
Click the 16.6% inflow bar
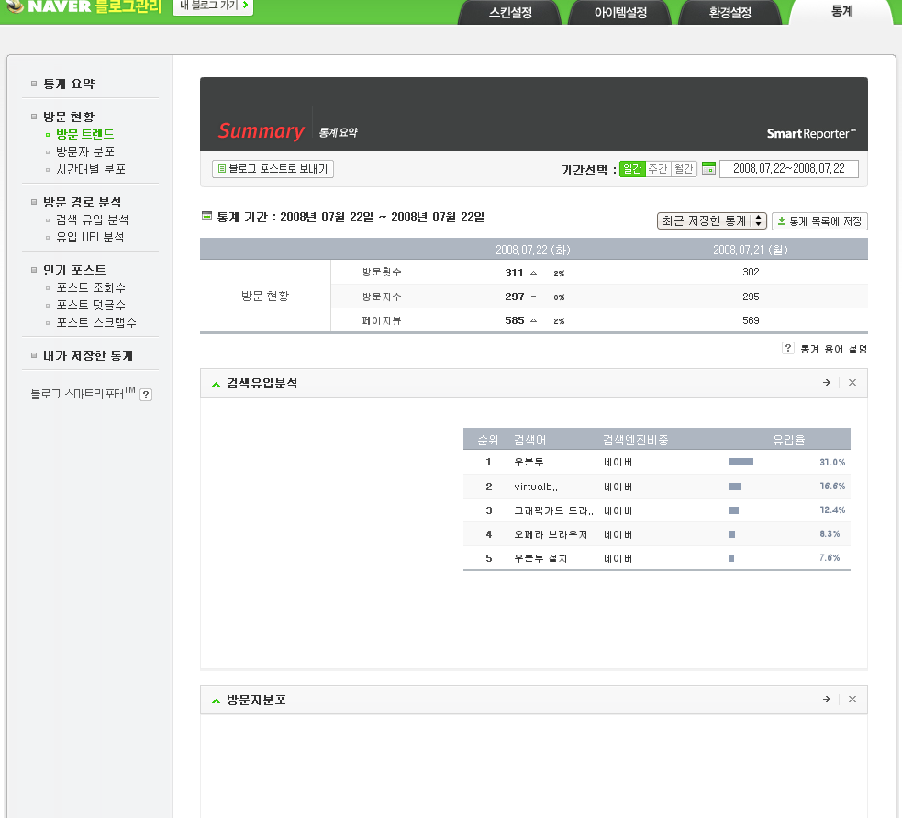735,487
